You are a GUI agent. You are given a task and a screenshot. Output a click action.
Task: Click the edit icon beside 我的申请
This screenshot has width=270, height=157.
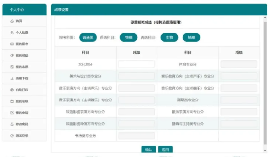12,113
